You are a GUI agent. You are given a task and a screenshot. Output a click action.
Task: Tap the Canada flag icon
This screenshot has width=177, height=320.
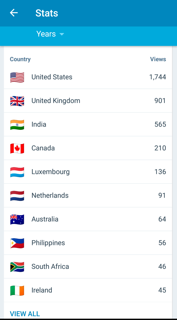tap(17, 148)
